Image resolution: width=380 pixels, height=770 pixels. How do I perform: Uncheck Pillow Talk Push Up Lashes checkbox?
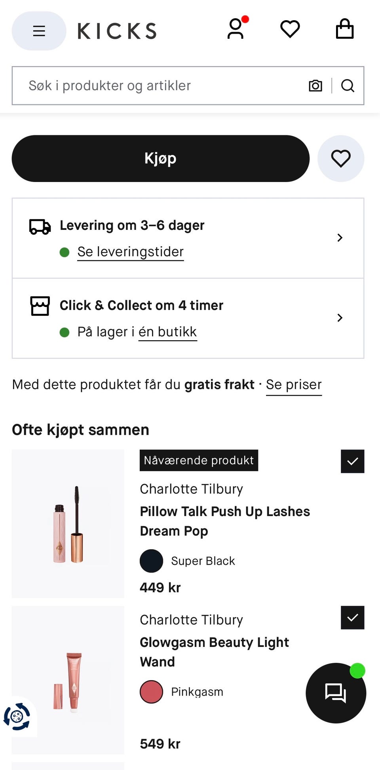pos(353,461)
